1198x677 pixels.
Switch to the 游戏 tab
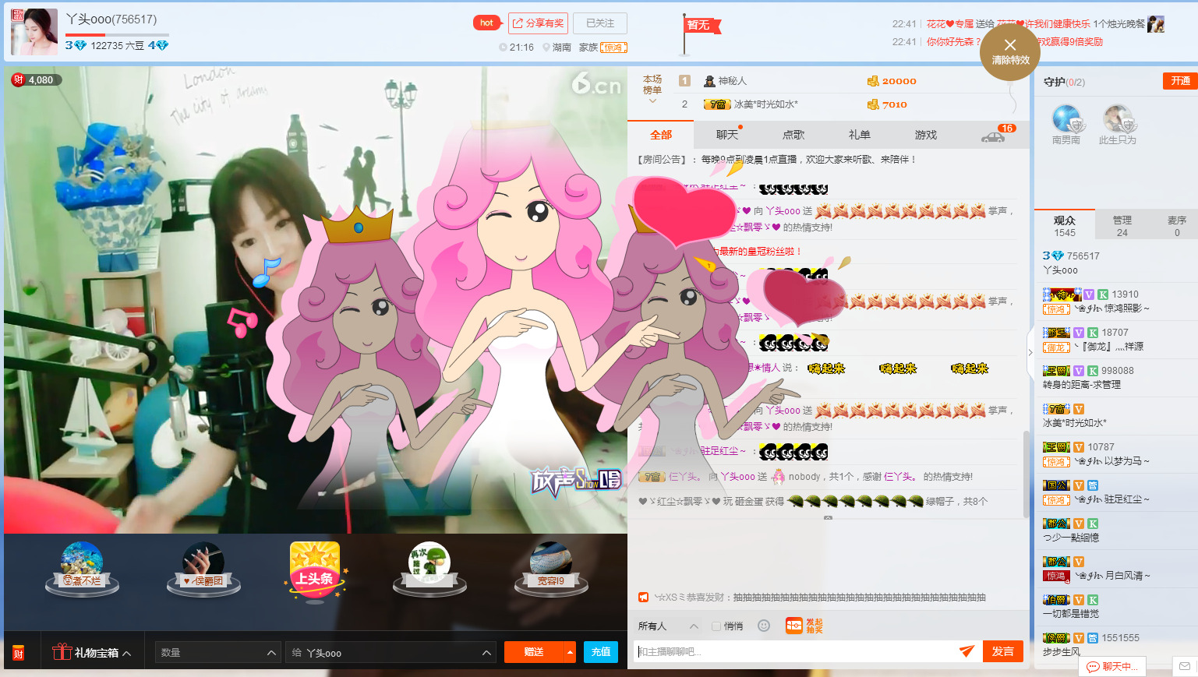pyautogui.click(x=926, y=135)
